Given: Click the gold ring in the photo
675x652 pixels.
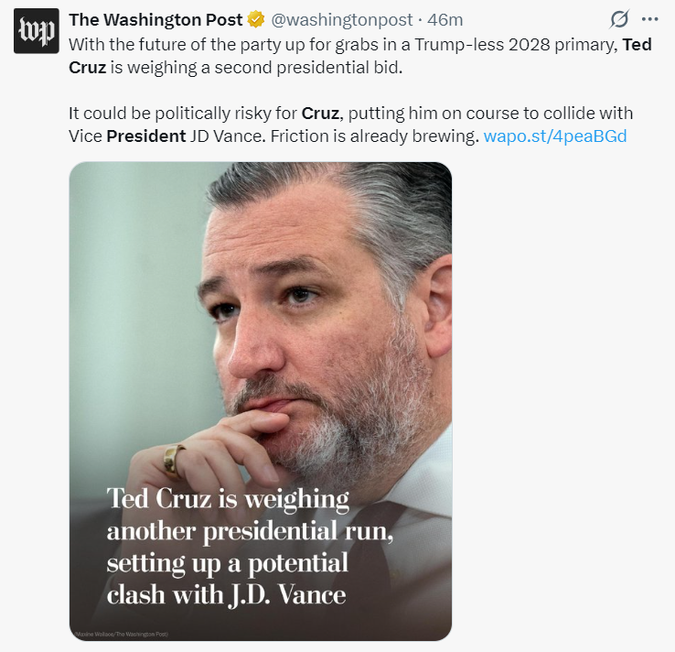Looking at the screenshot, I should [x=174, y=462].
